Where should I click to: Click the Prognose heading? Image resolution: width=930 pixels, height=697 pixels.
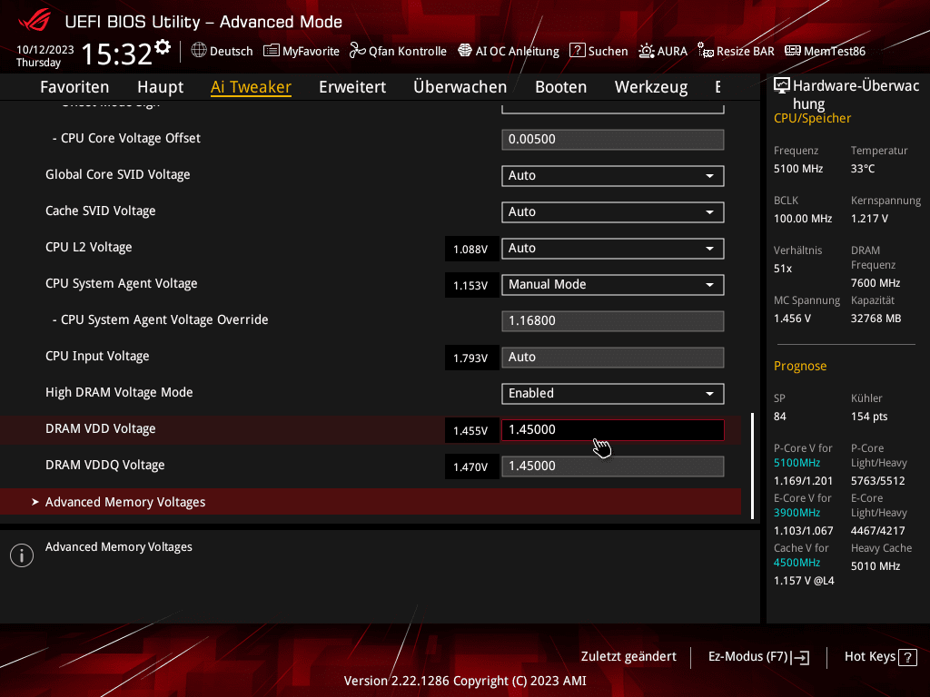pyautogui.click(x=800, y=366)
